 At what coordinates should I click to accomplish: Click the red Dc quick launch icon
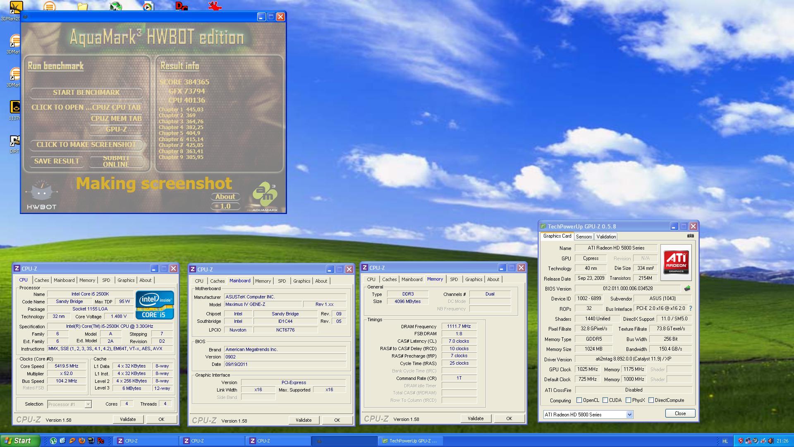(x=100, y=441)
